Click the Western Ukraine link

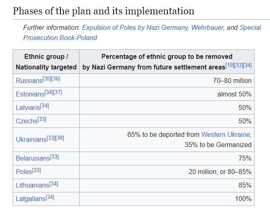coord(226,134)
